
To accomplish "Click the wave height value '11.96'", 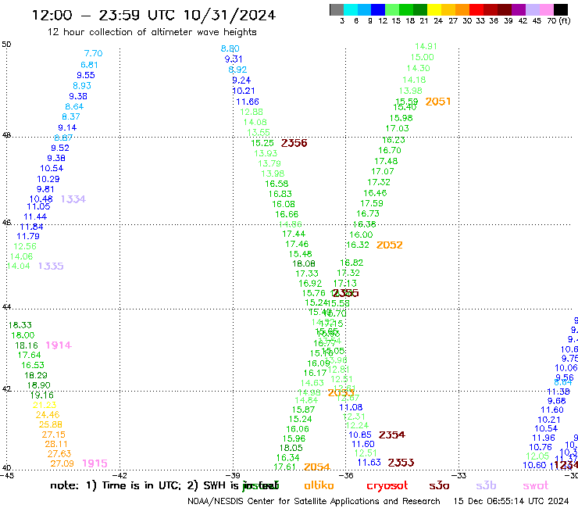I will [x=544, y=438].
